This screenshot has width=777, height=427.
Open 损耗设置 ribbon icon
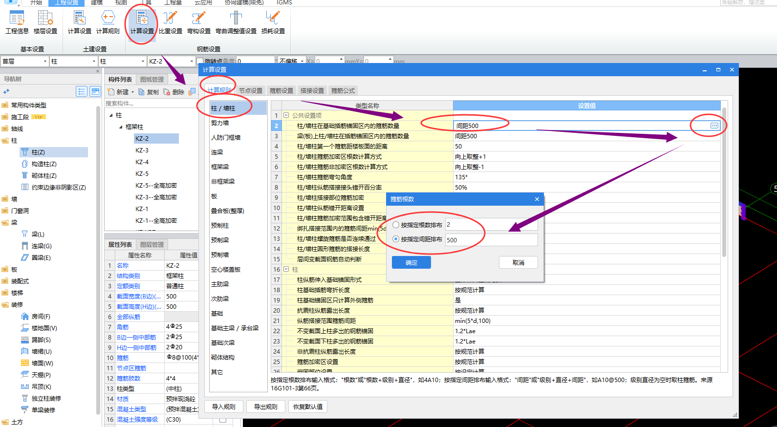tap(273, 22)
